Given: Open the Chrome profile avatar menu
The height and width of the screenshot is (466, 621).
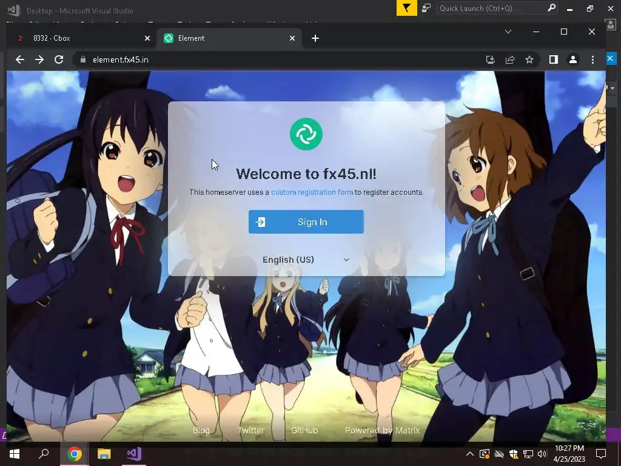Looking at the screenshot, I should (x=573, y=60).
